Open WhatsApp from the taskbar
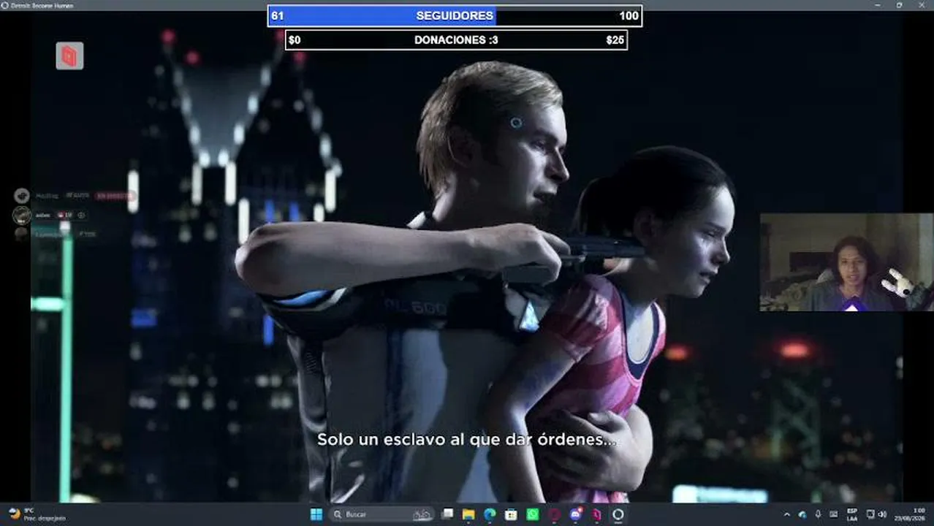This screenshot has height=526, width=934. 533,514
